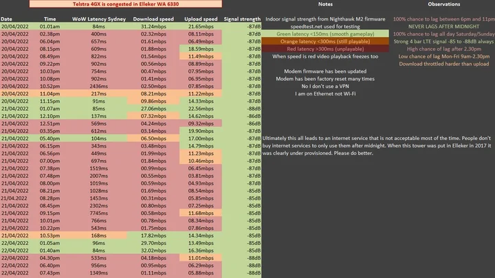Select the 21/04.2022 date cell

(14, 198)
